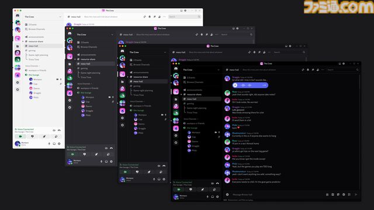Open user settings gear in the light window
This screenshot has width=374, height=210.
click(59, 143)
